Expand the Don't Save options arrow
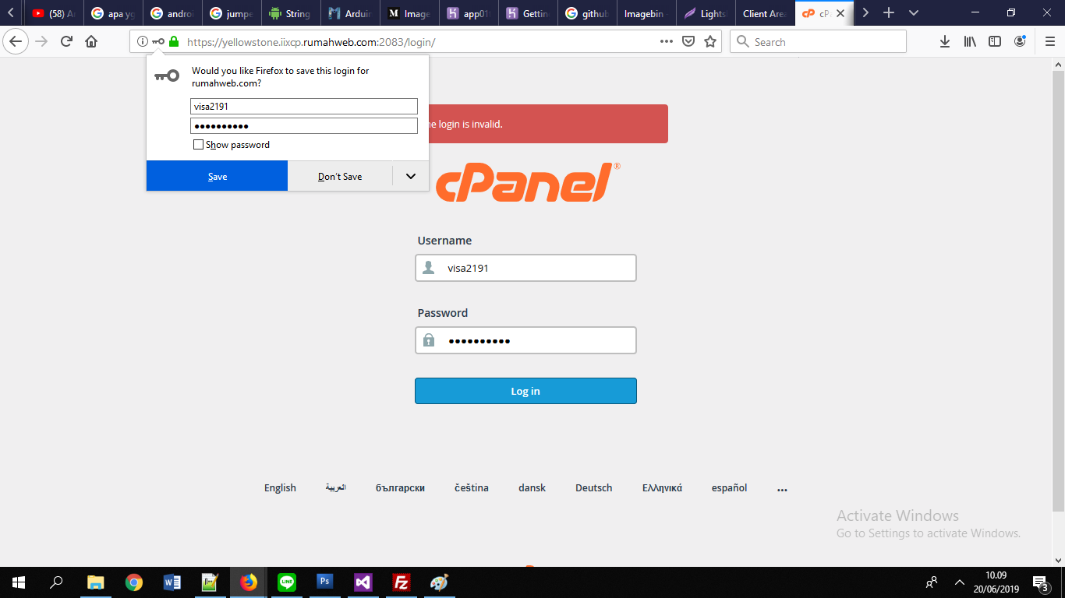The width and height of the screenshot is (1065, 598). pos(411,176)
